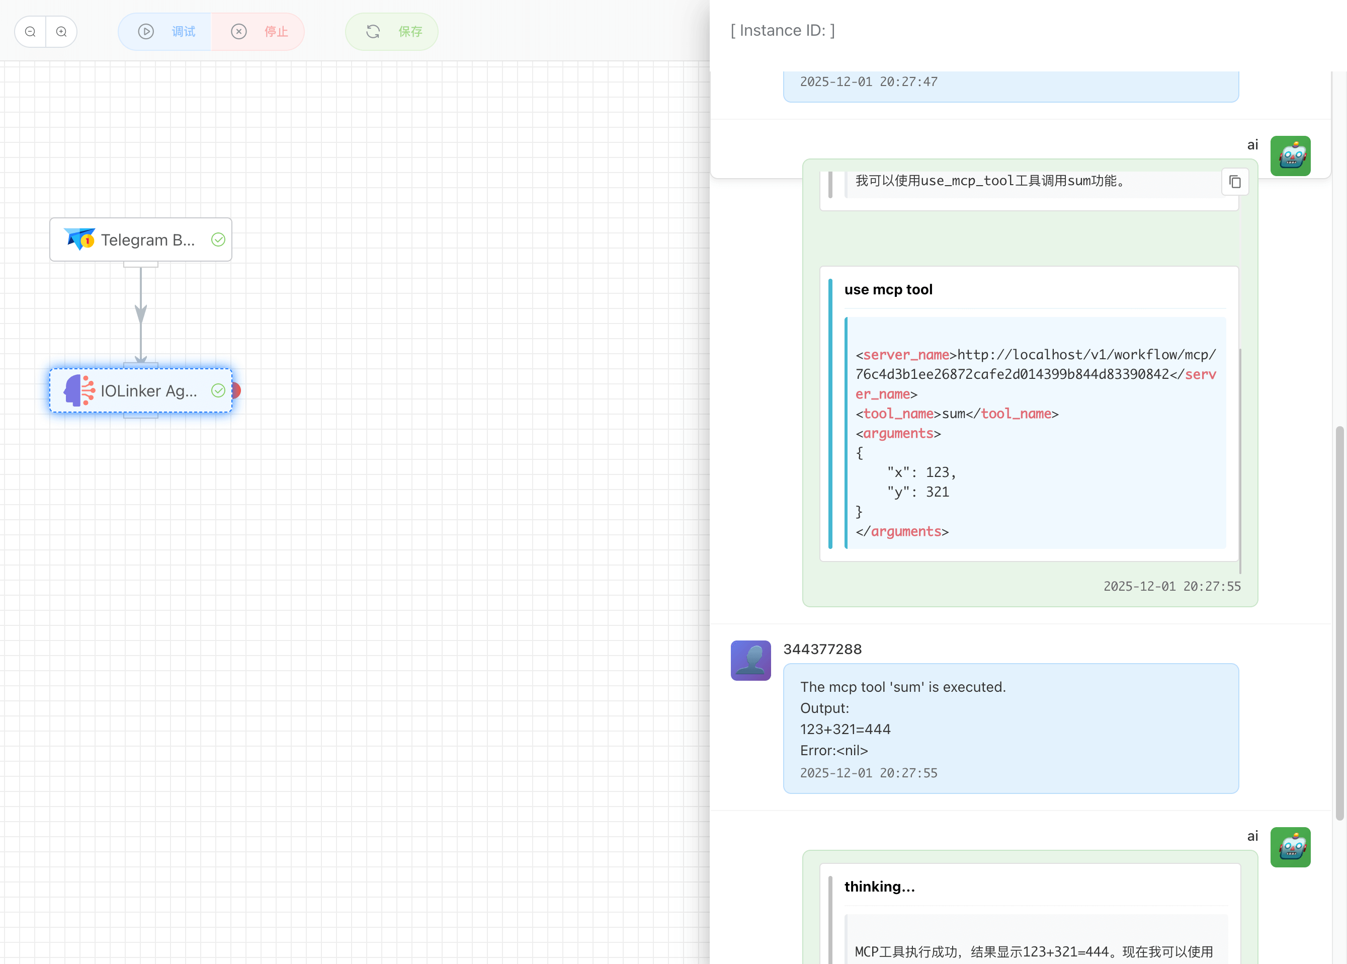1347x964 pixels.
Task: Copy the AI message using the copy icon
Action: point(1235,182)
